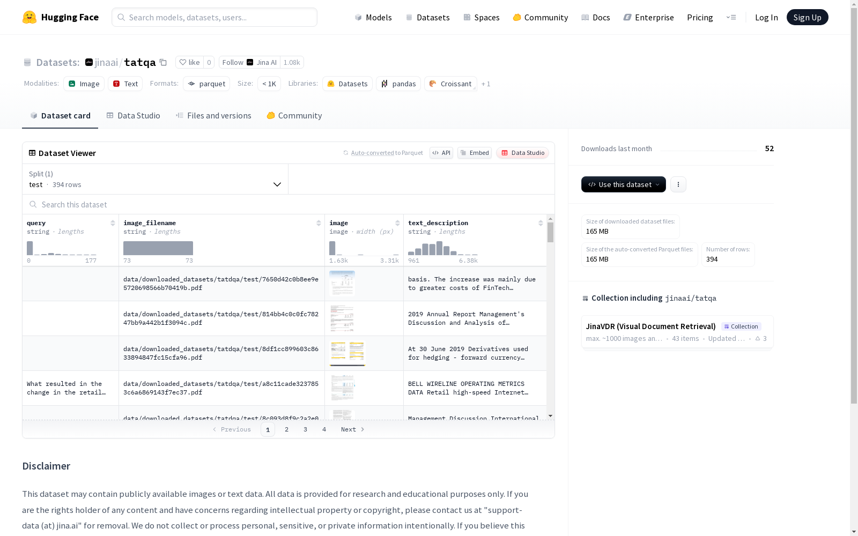Click the Previous page button
Screen dimensions: 858x536
[232, 429]
